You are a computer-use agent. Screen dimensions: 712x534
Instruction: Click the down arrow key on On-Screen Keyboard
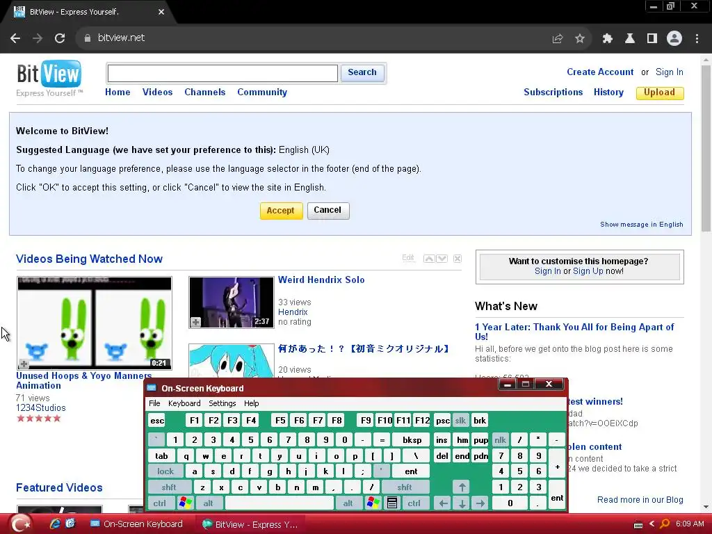[x=462, y=503]
